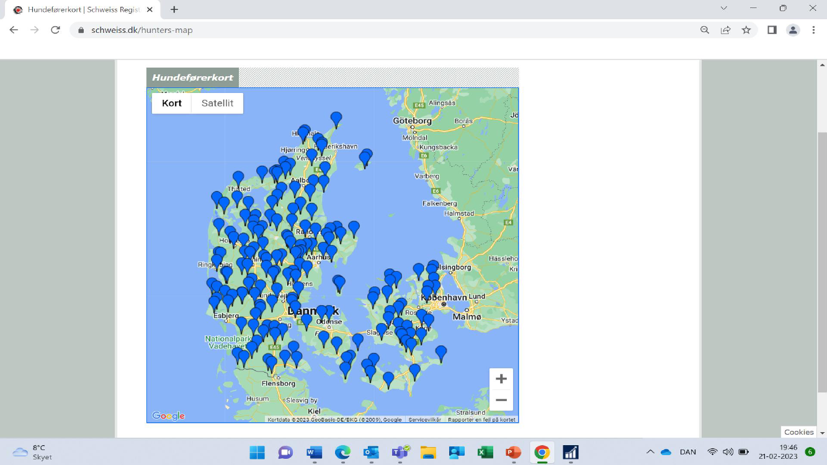Open the Chrome three-dot menu
Image resolution: width=827 pixels, height=465 pixels.
coord(813,30)
